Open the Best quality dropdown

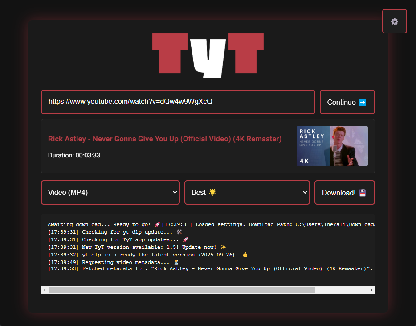coord(247,192)
